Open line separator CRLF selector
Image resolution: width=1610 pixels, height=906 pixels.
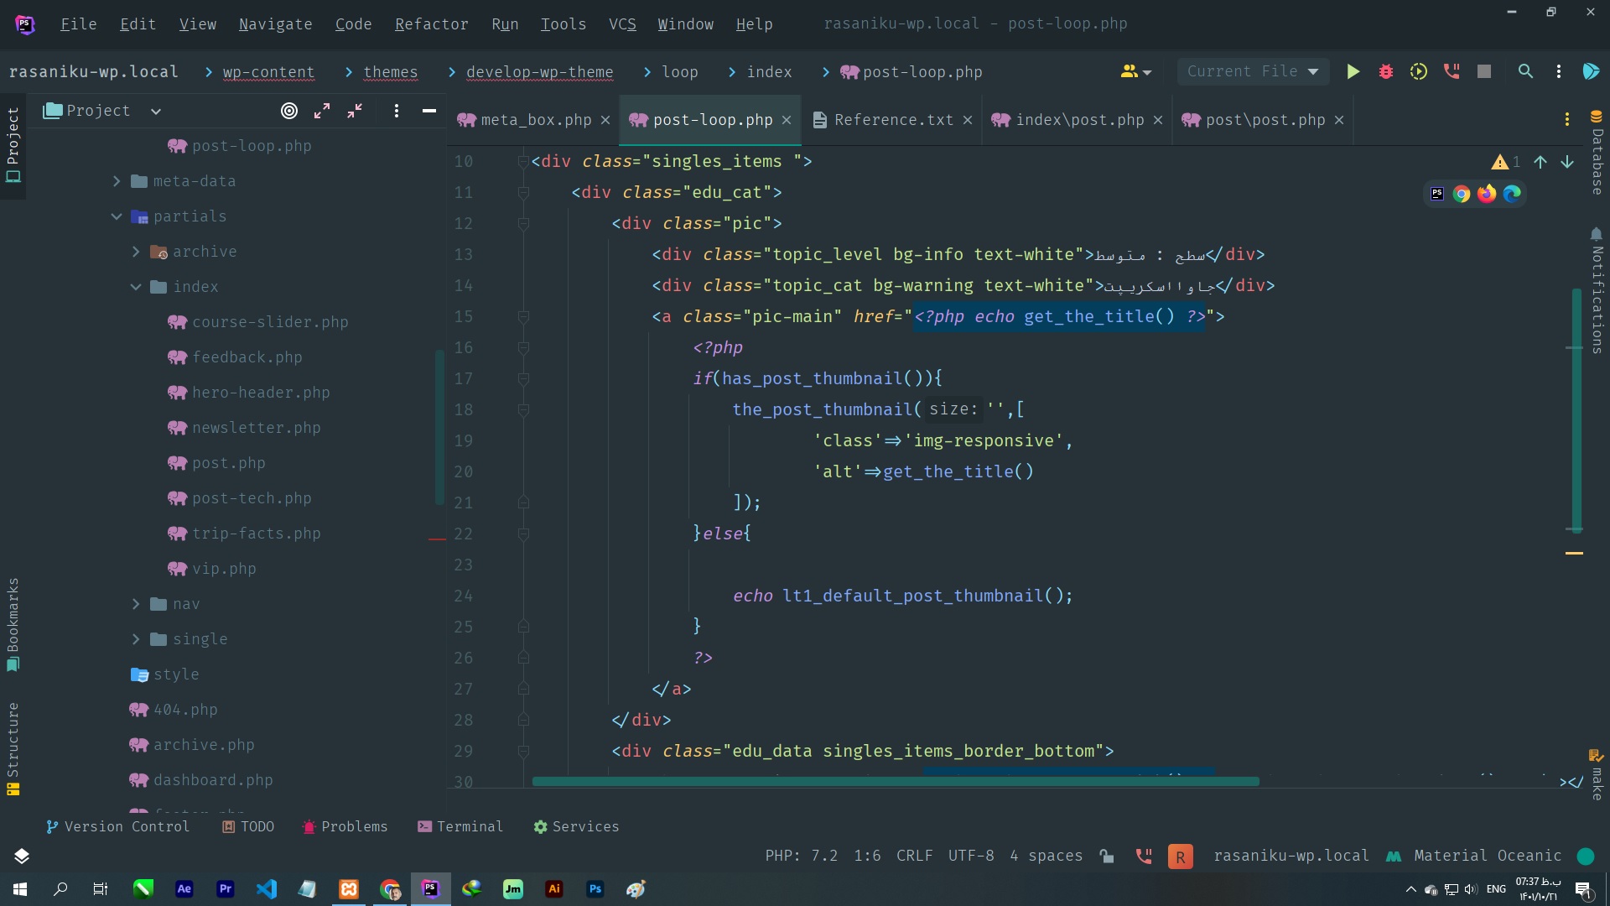(x=914, y=856)
